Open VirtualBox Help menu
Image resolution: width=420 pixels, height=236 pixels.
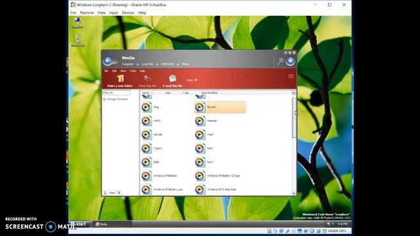142,13
